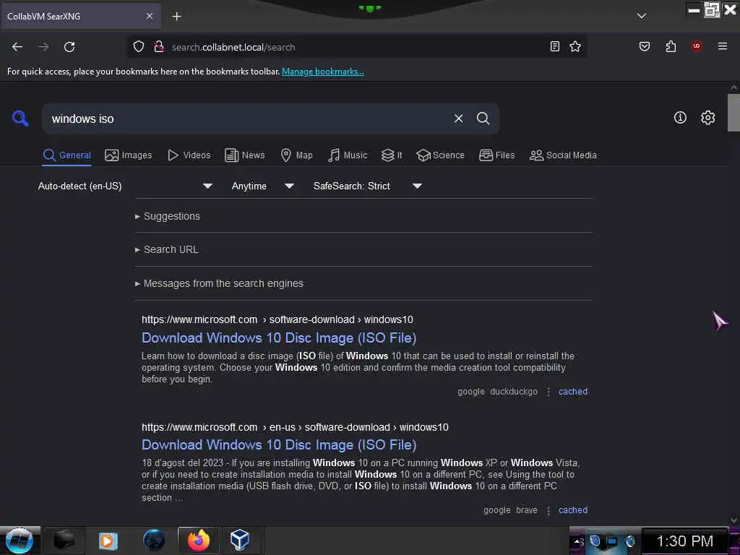Open the preferences gear icon
This screenshot has width=740, height=555.
pos(707,118)
